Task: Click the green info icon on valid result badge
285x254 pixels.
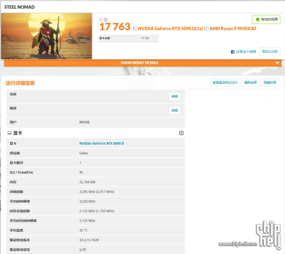Action: 258,20
